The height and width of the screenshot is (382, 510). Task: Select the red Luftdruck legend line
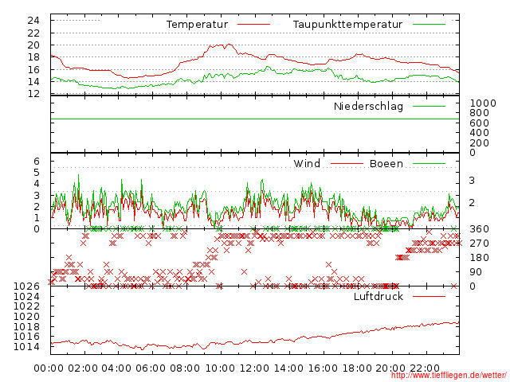coord(429,297)
